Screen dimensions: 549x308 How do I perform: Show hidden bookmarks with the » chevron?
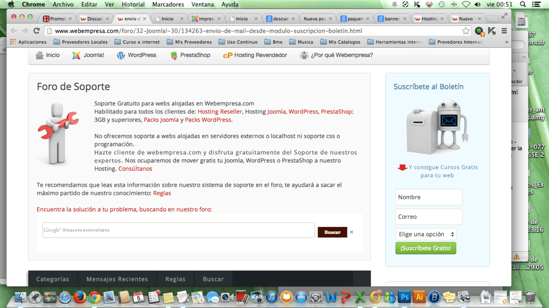coord(506,42)
